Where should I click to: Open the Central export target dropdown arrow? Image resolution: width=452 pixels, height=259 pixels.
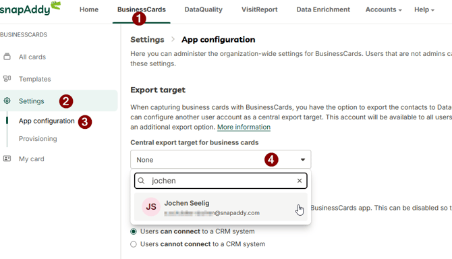tap(303, 160)
